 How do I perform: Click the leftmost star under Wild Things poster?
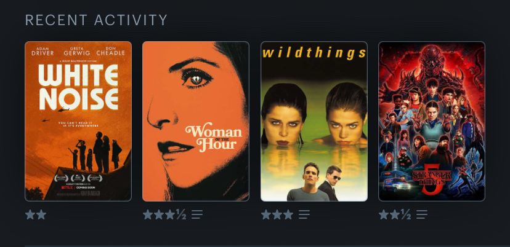tap(265, 214)
